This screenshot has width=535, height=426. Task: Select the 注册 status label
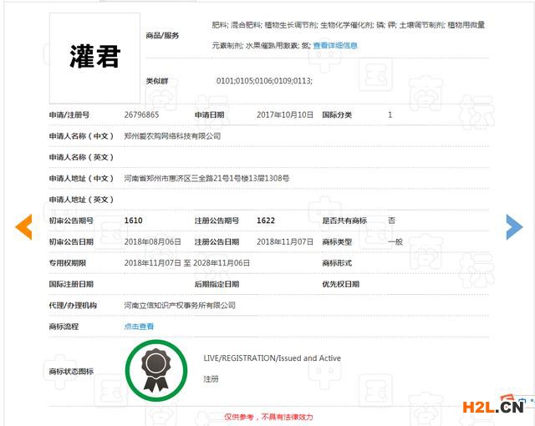(211, 379)
